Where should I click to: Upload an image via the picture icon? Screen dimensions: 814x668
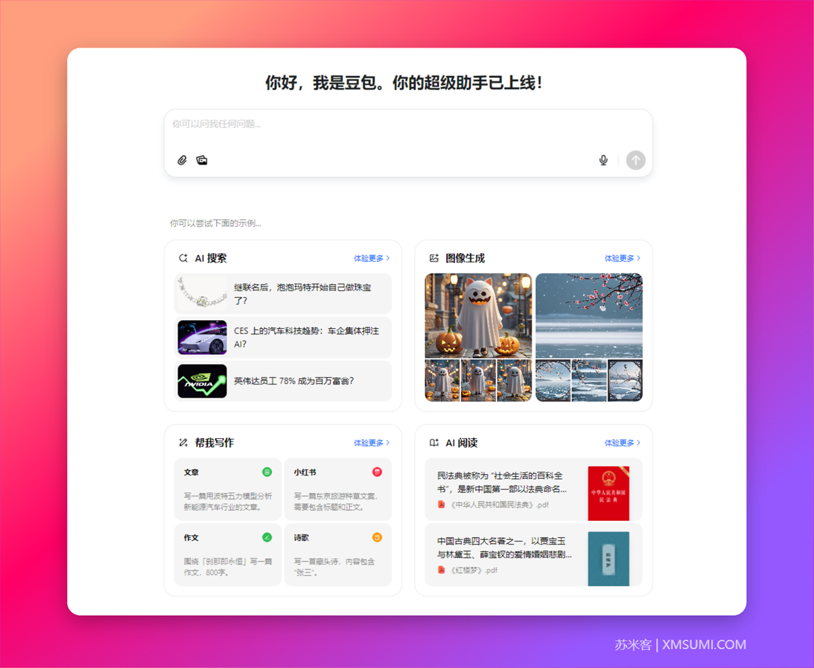coord(202,160)
